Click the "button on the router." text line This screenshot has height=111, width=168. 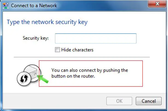click(x=73, y=76)
